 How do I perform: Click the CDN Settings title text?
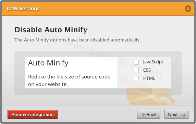(23, 9)
